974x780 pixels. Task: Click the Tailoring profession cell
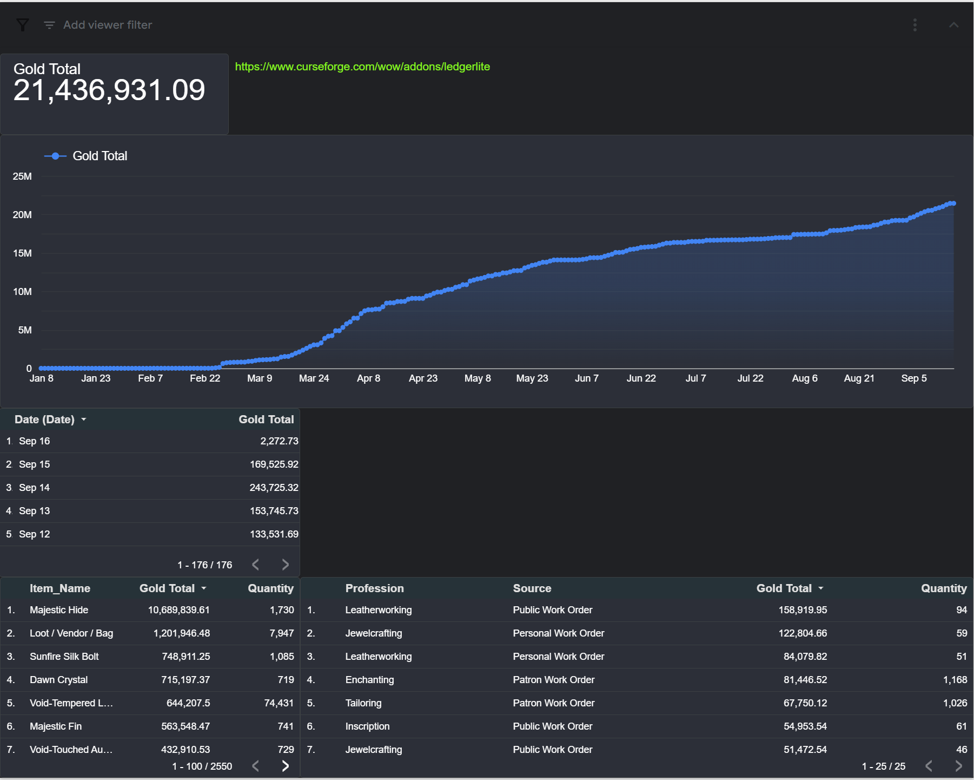pos(363,703)
